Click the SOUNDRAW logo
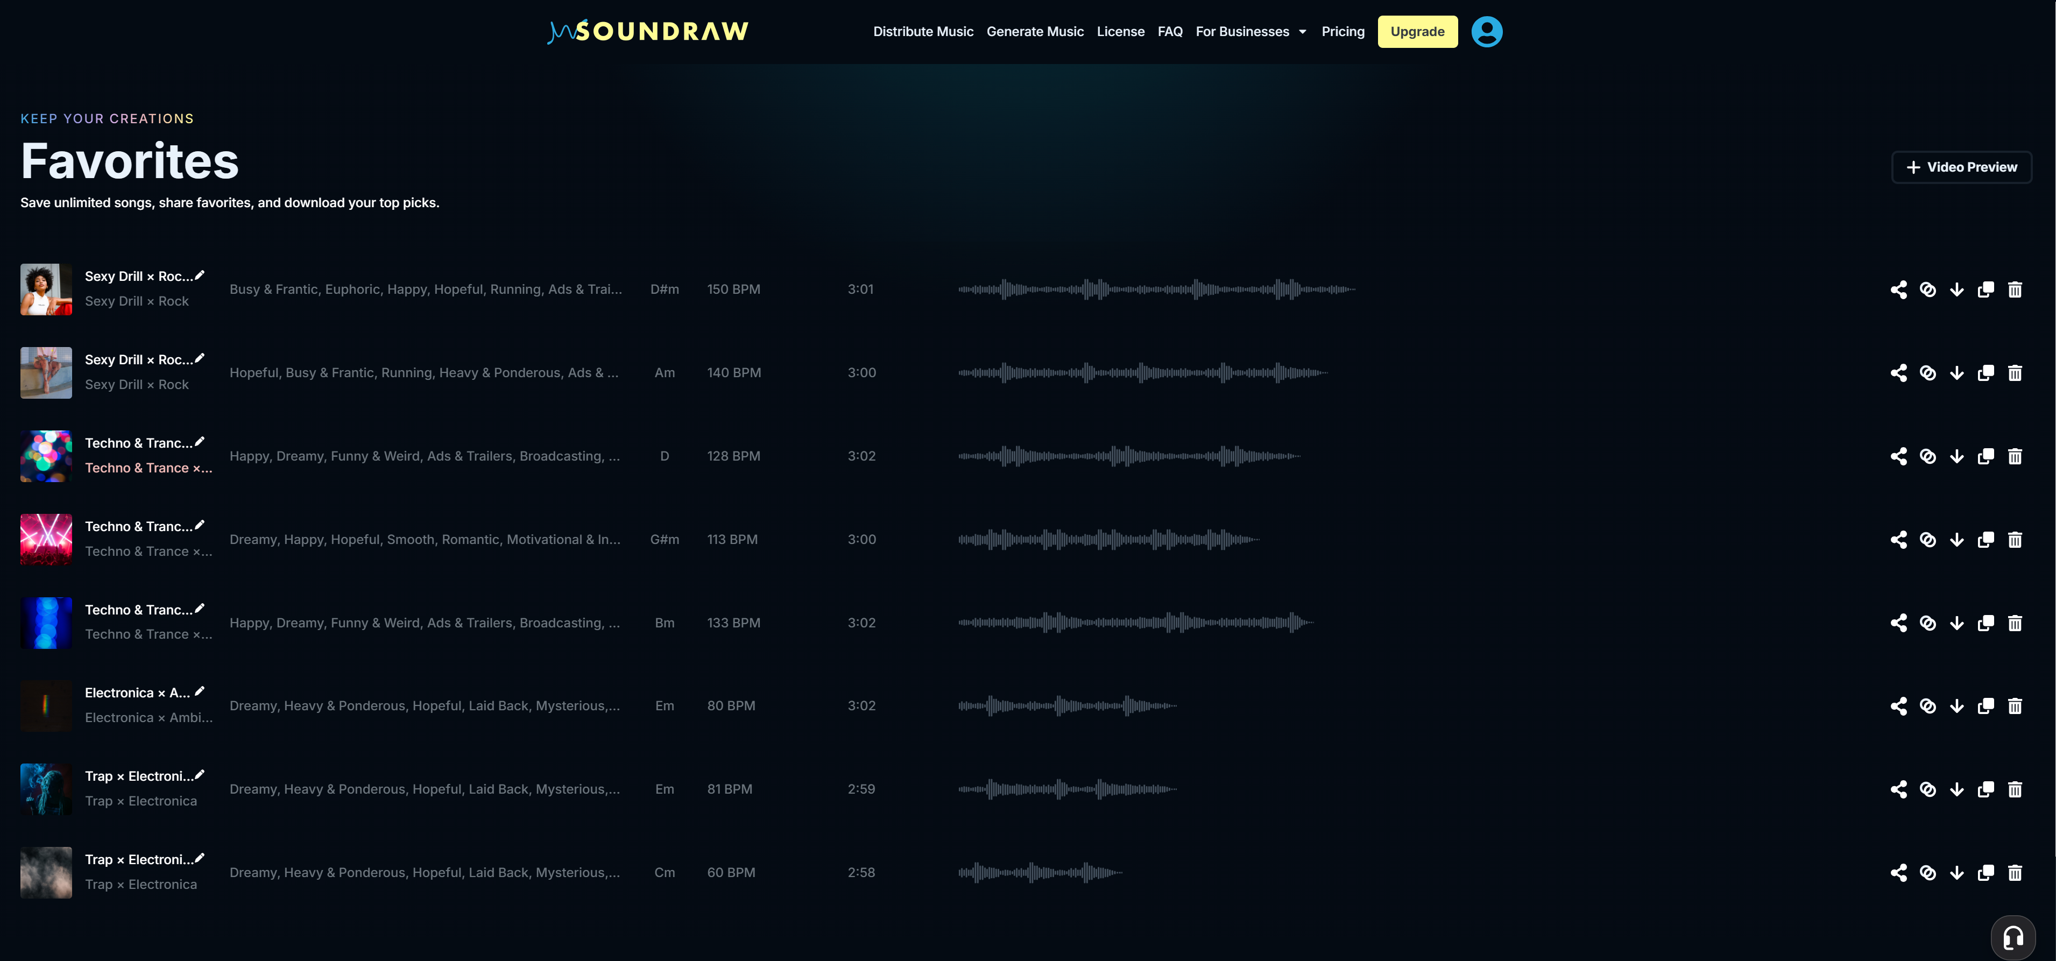The height and width of the screenshot is (961, 2056). tap(648, 31)
